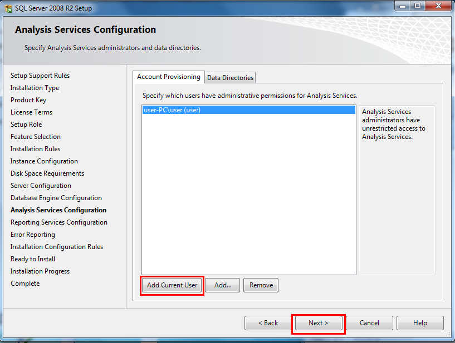The width and height of the screenshot is (455, 343).
Task: Click the Feature Selection step
Action: coord(36,137)
